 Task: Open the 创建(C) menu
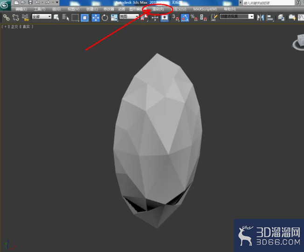pyautogui.click(x=92, y=9)
